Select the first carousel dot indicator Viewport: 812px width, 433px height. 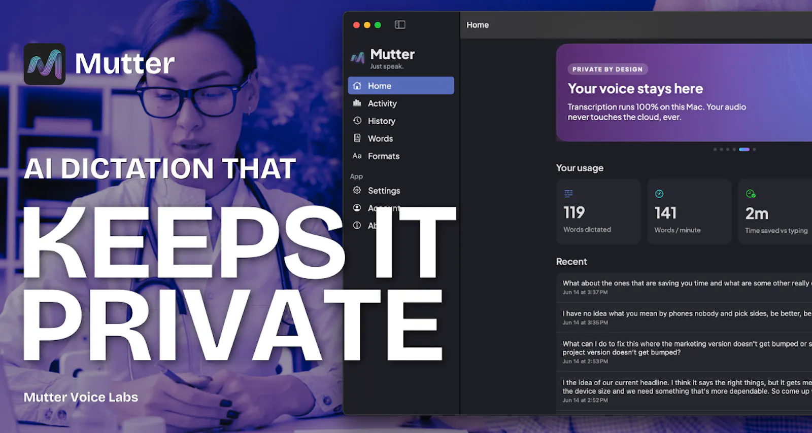point(715,150)
